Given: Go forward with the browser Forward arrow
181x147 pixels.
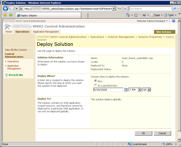Looking at the screenshot, I should pos(12,9).
